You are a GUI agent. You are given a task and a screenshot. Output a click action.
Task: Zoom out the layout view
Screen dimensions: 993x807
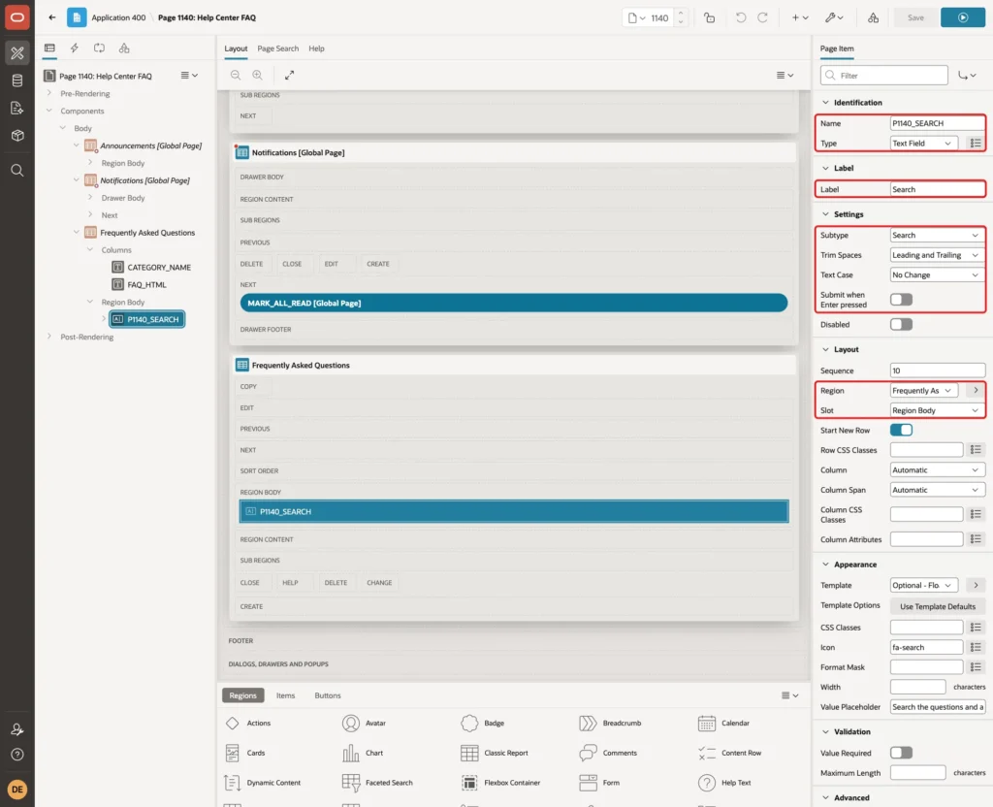point(236,75)
